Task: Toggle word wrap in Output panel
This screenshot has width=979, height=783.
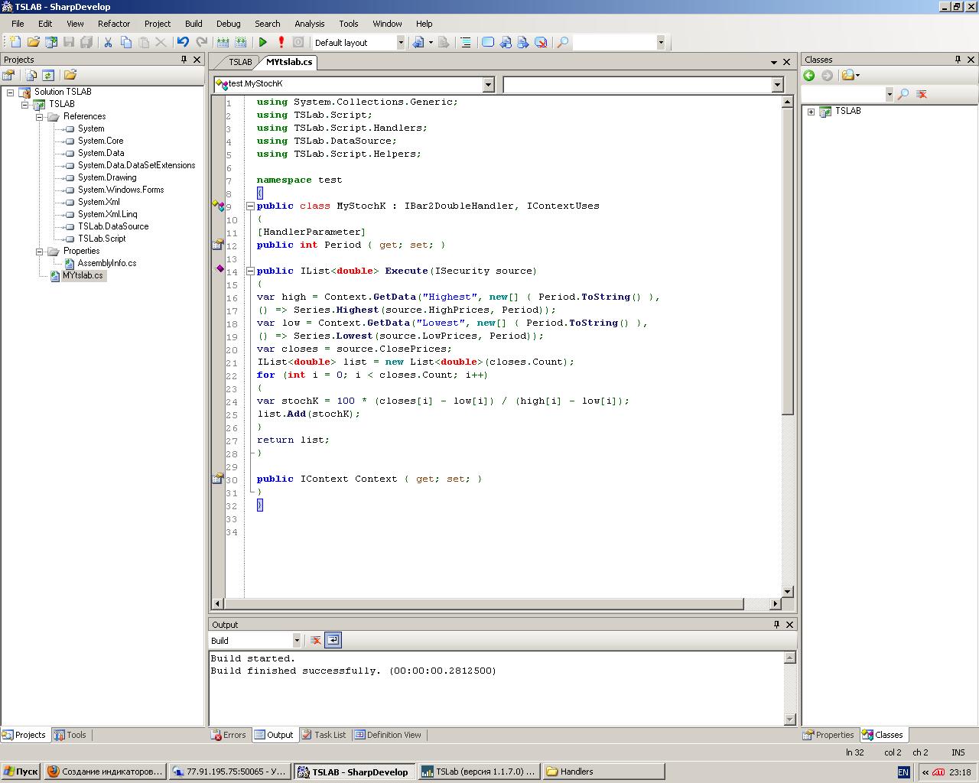Action: pyautogui.click(x=333, y=641)
